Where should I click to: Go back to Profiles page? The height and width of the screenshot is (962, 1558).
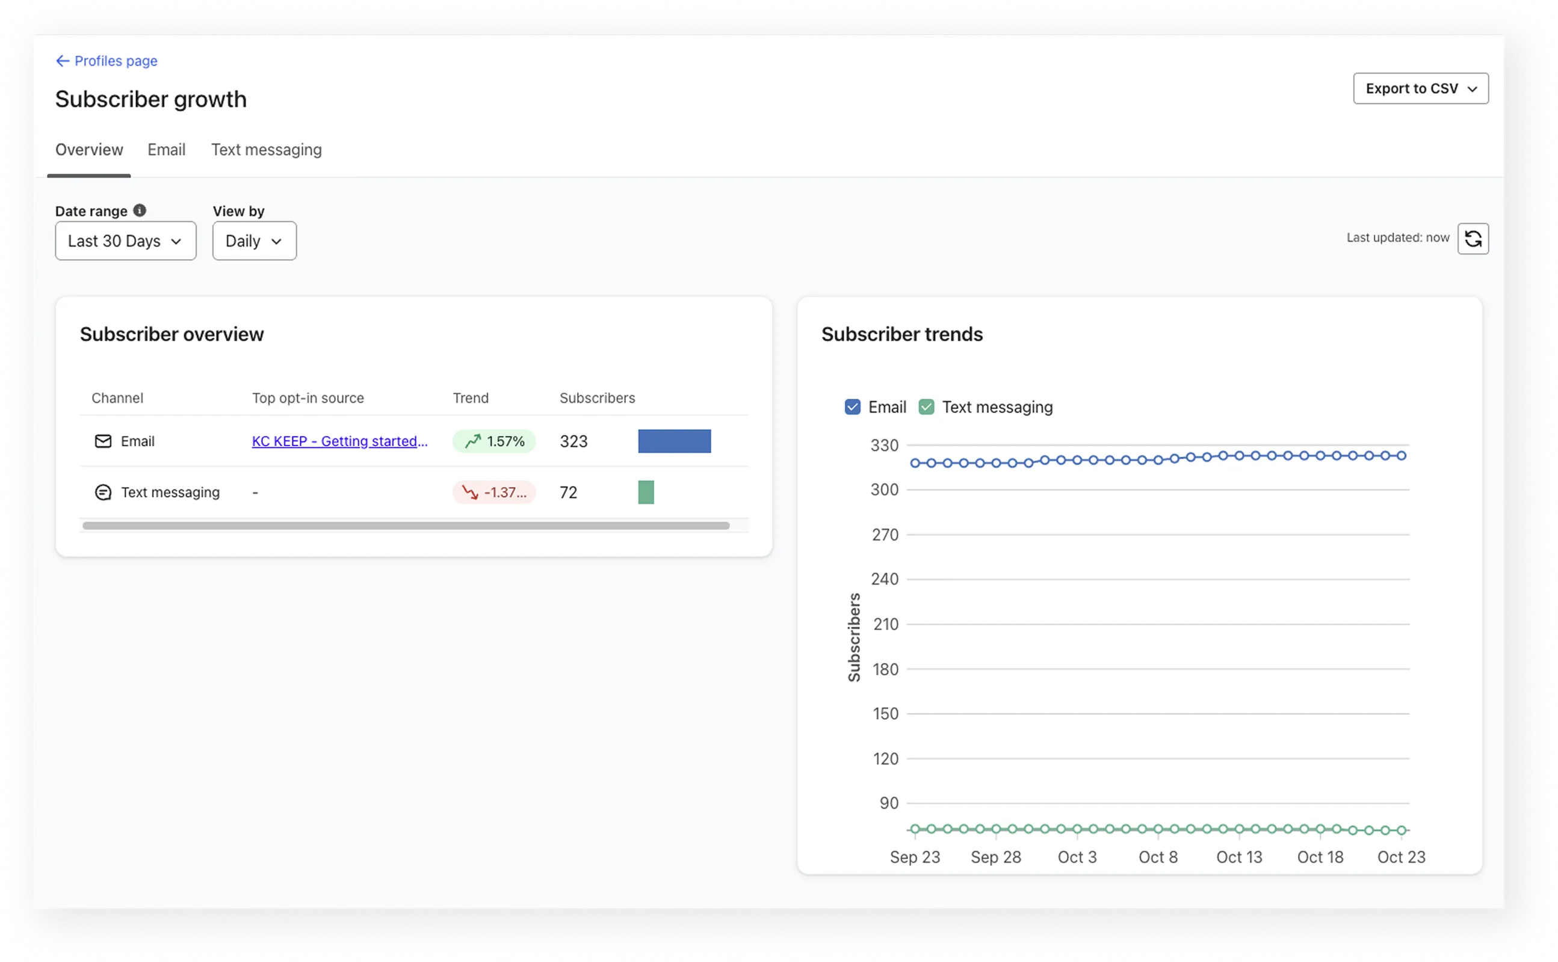click(x=116, y=61)
